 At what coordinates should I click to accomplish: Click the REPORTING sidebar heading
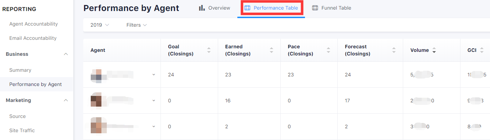(x=19, y=9)
